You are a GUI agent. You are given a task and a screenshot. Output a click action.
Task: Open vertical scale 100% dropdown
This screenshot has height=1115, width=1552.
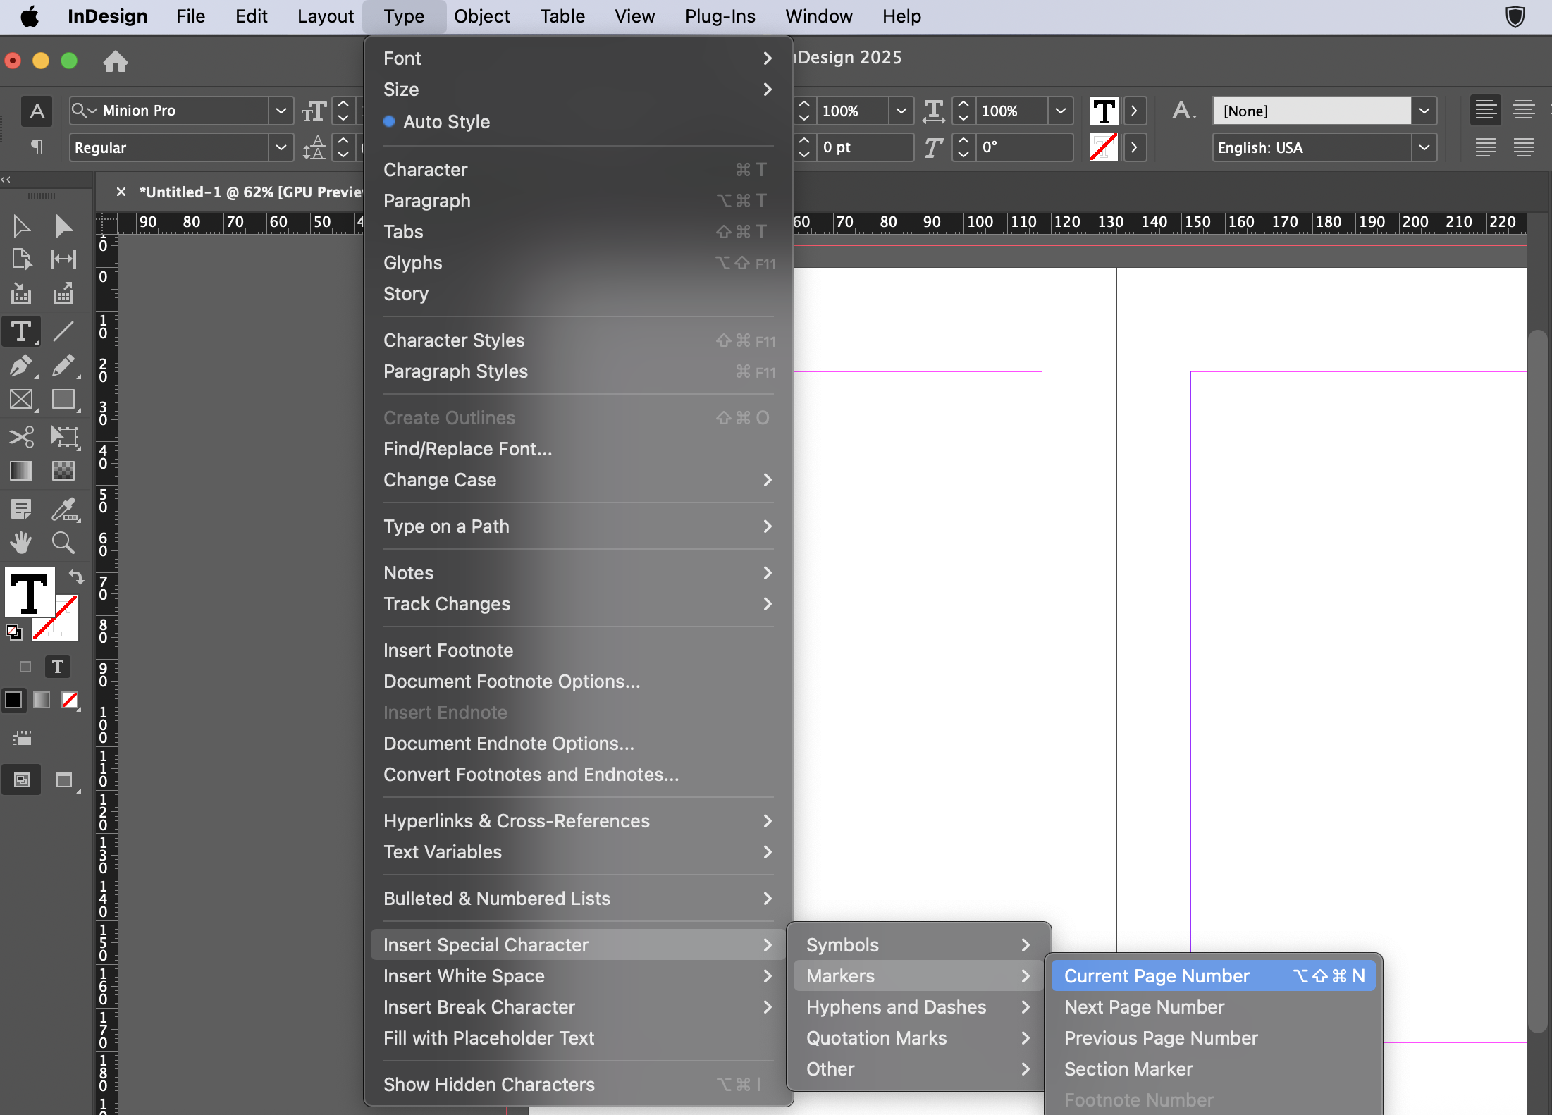point(900,111)
